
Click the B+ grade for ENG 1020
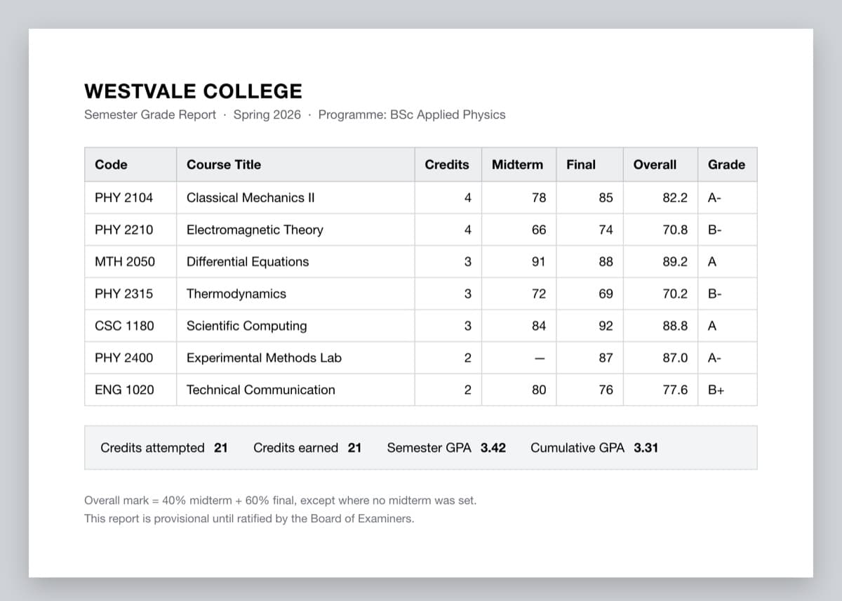(x=716, y=390)
